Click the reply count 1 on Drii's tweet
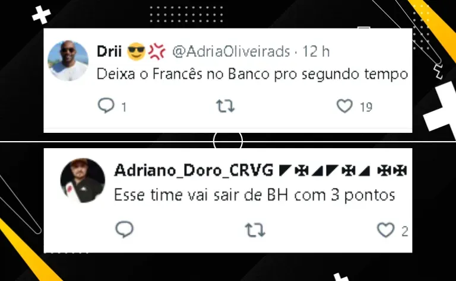Image resolution: width=456 pixels, height=281 pixels. point(124,107)
